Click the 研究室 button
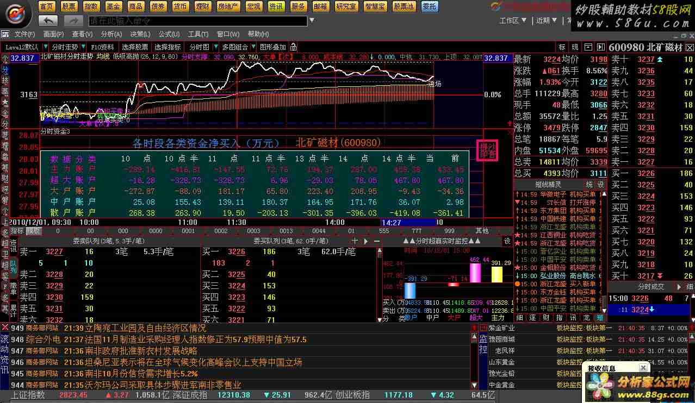 coord(346,7)
